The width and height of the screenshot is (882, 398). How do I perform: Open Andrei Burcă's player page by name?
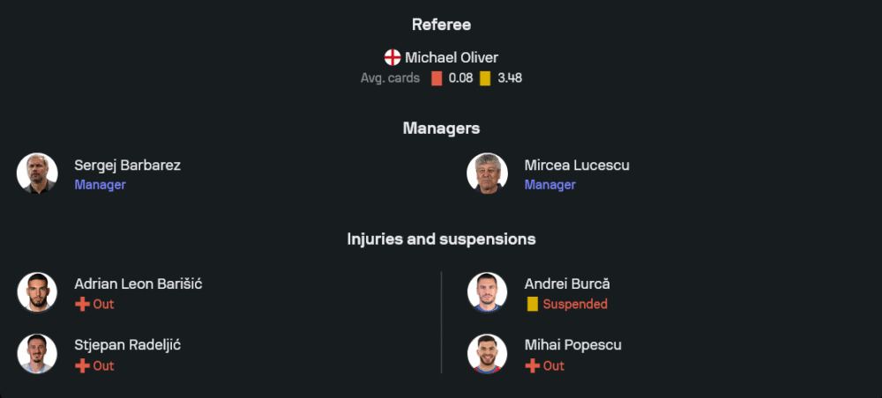[567, 284]
